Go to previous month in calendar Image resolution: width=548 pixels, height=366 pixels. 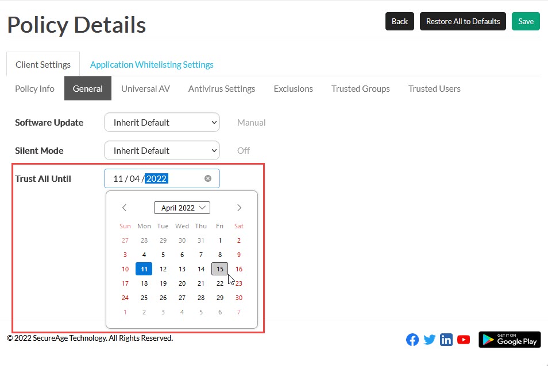124,208
